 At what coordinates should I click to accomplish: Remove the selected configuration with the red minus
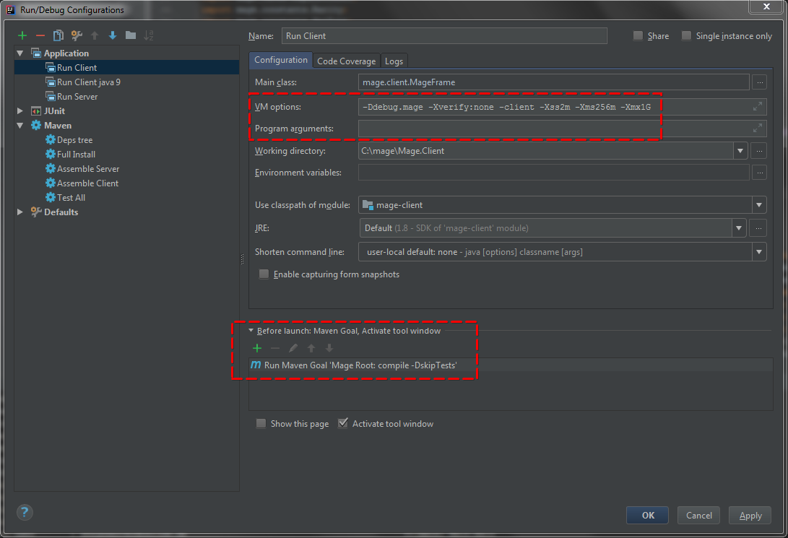[x=40, y=35]
